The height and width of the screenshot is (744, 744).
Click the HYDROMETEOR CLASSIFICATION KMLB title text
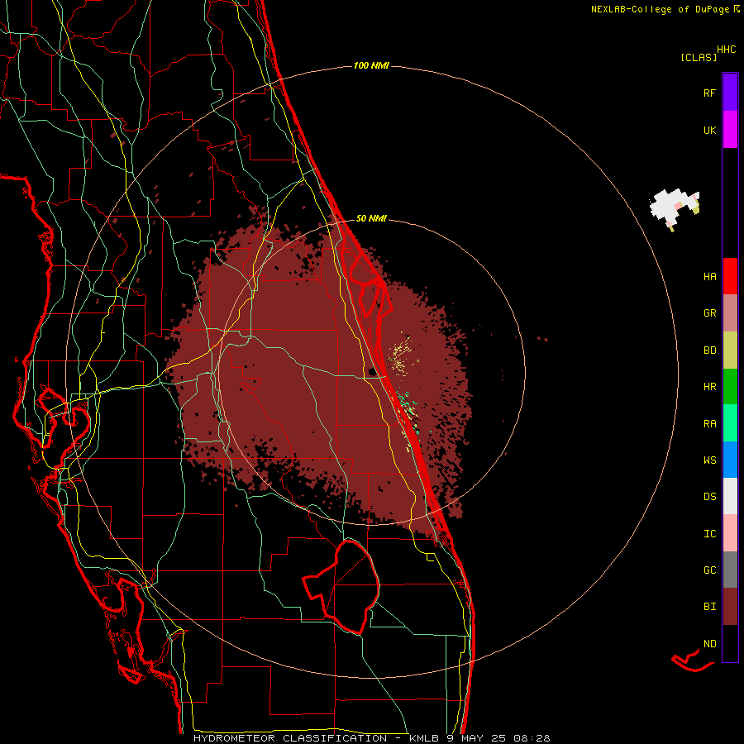(371, 738)
